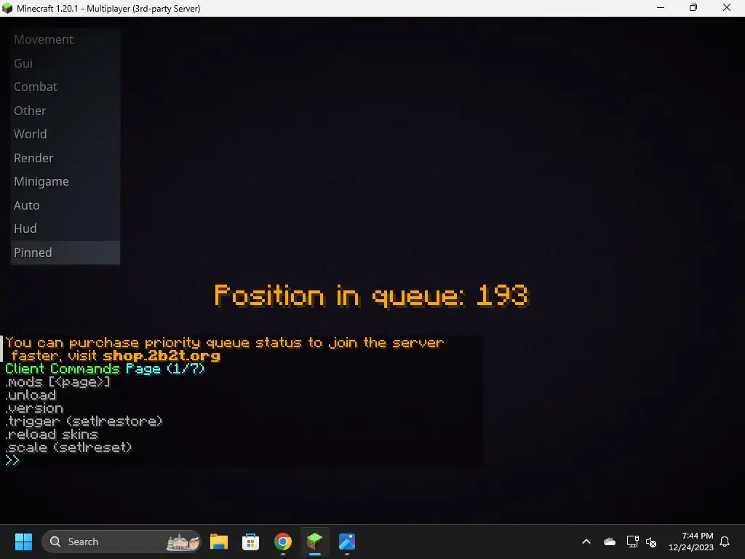Click the '.trigger (set|restore)' command line
Viewport: 745px width, 559px height.
point(84,421)
